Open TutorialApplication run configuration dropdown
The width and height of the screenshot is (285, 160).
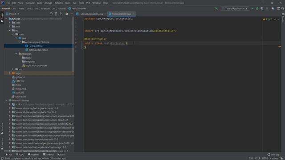tap(235, 8)
